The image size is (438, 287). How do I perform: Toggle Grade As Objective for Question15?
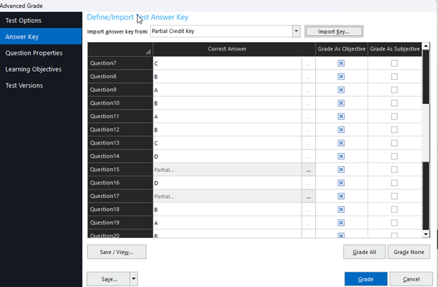(x=341, y=170)
